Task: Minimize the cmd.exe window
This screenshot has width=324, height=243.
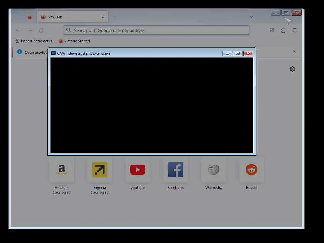Action: [227, 53]
